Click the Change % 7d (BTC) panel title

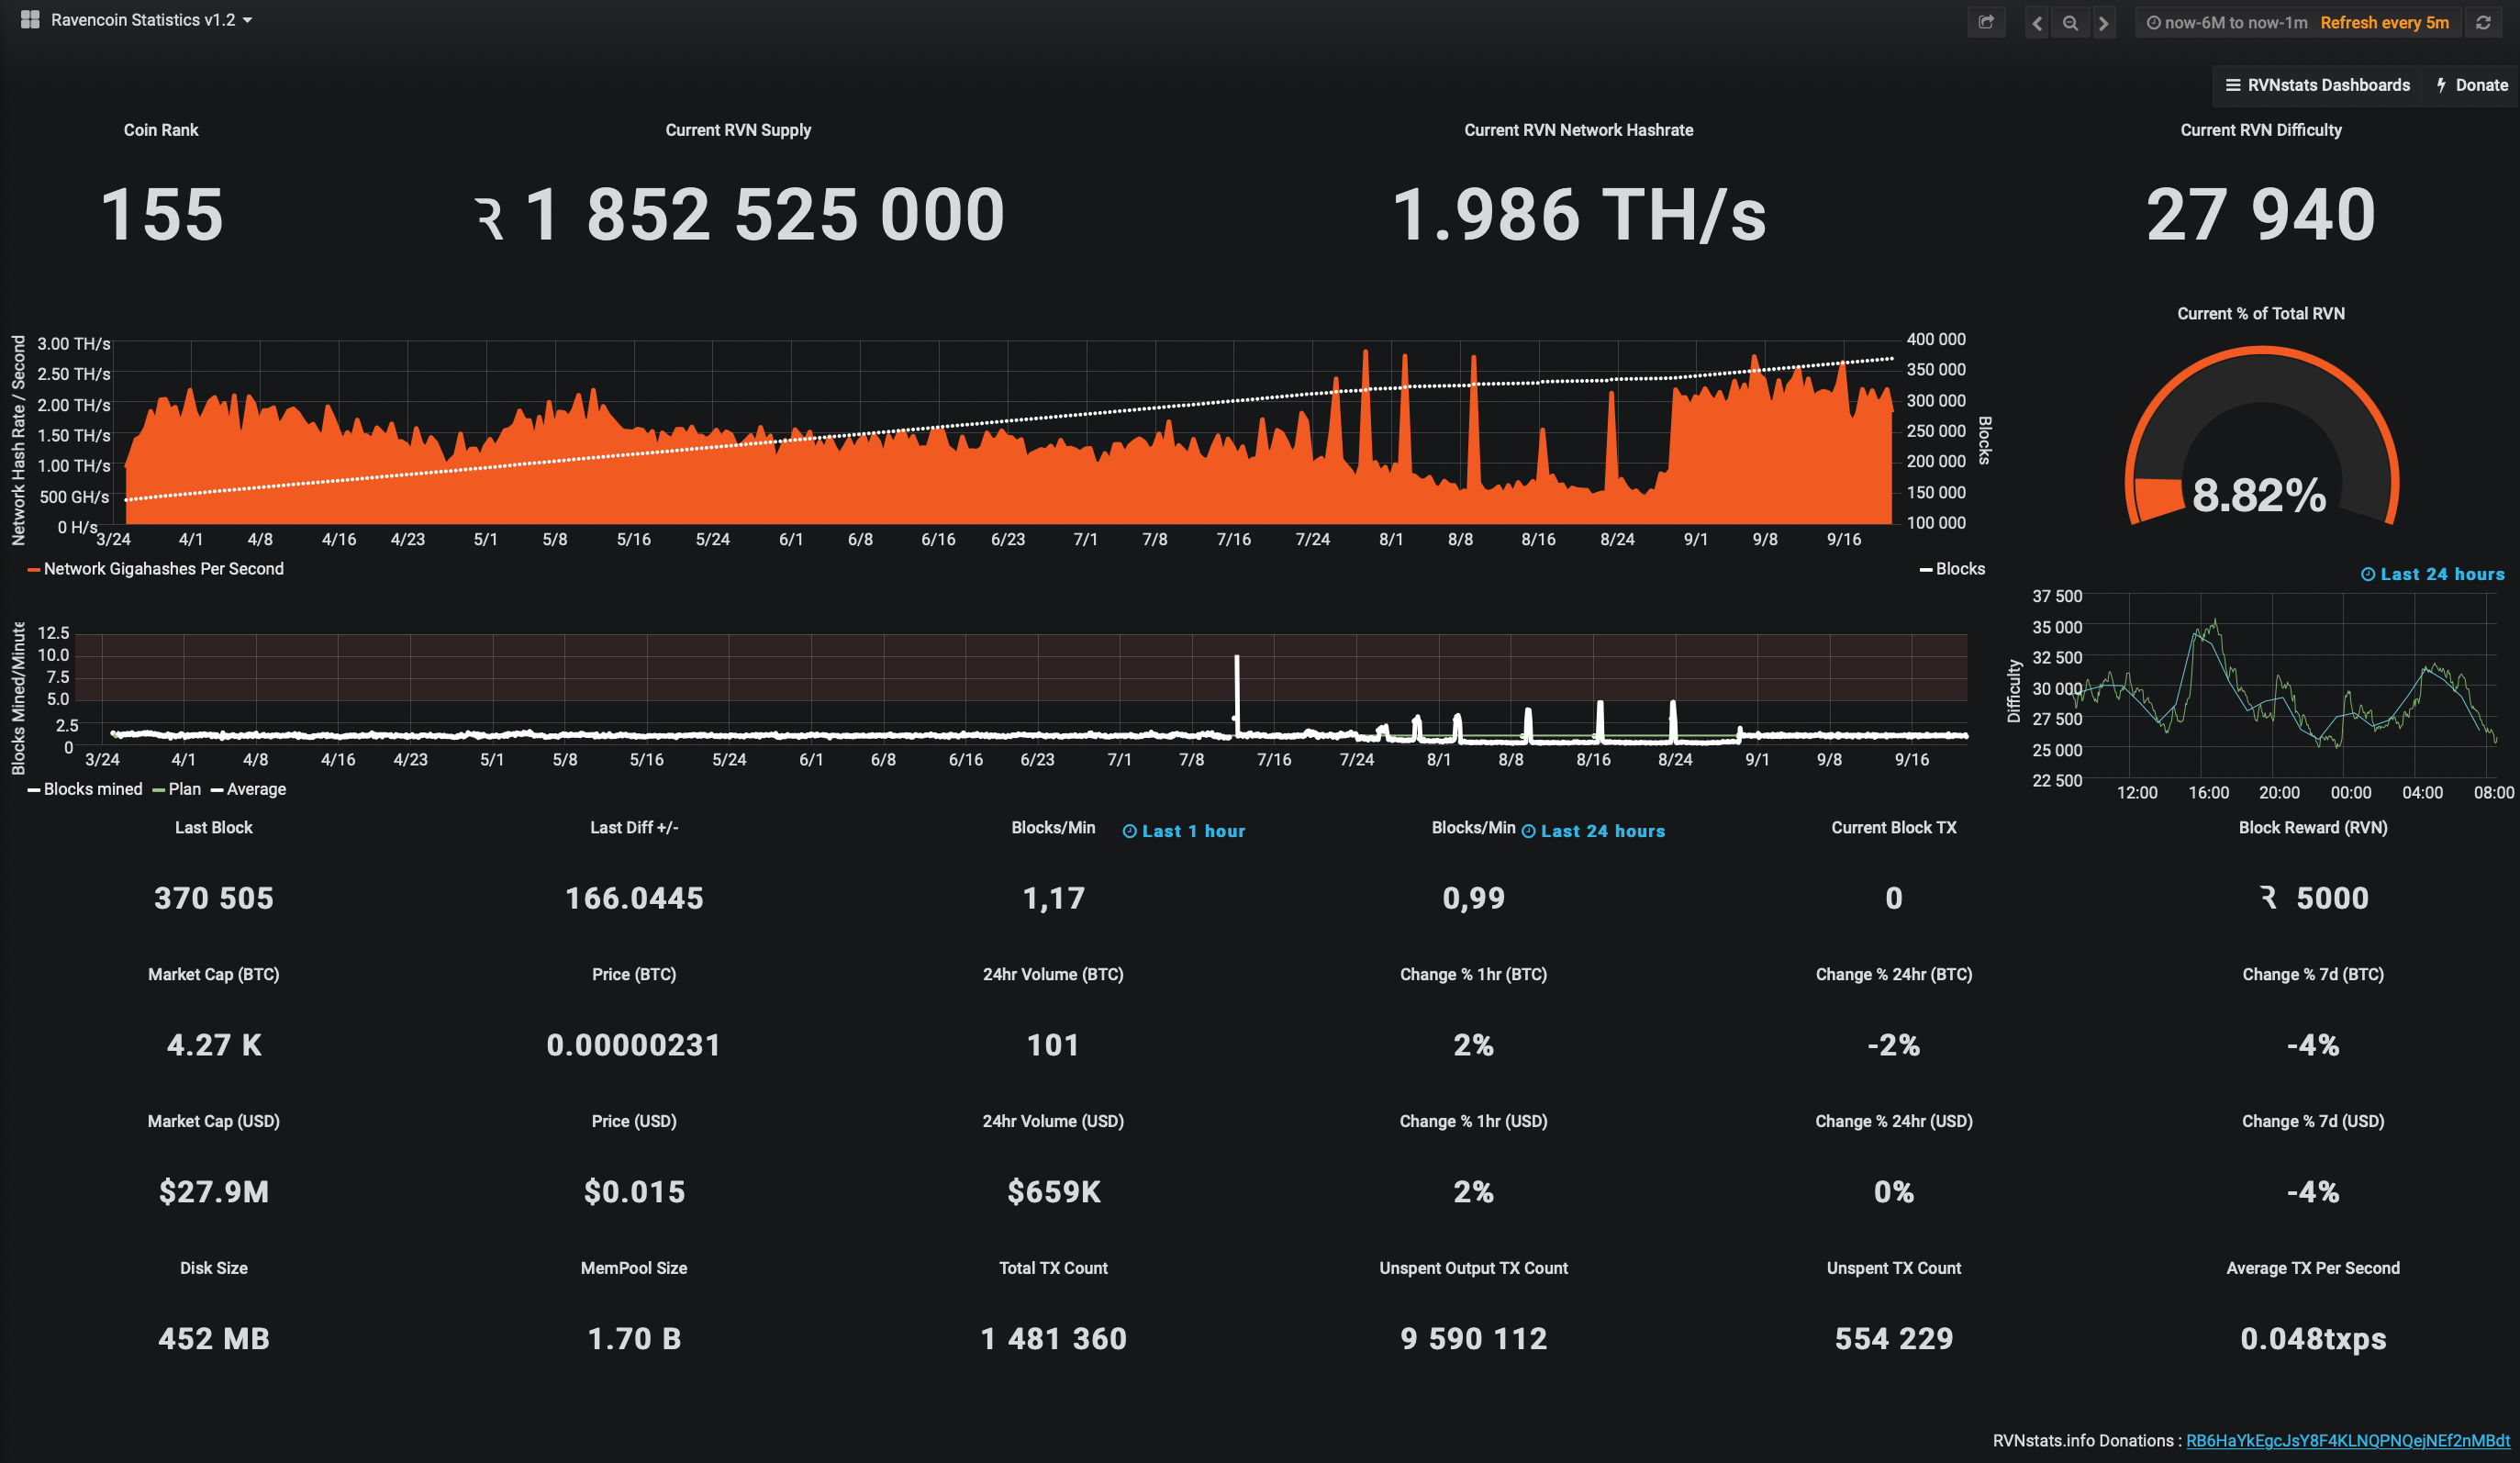2312,974
